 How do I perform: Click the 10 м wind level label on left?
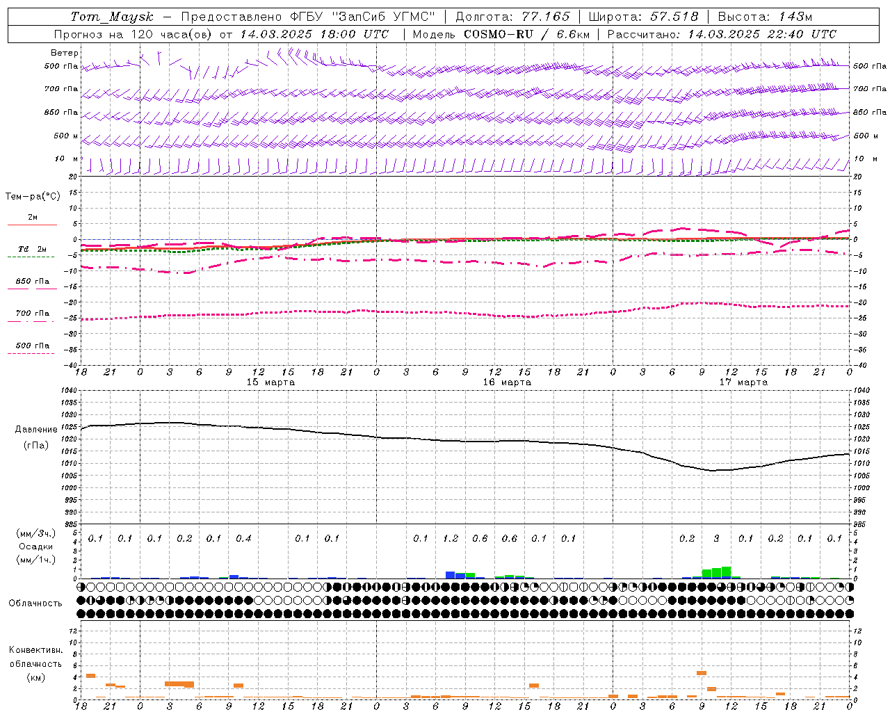click(x=66, y=159)
